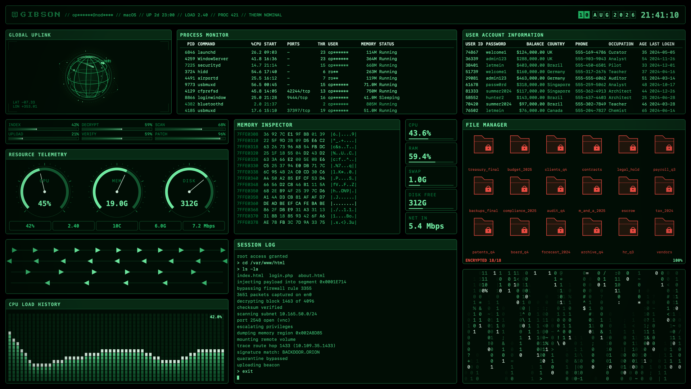Click the 6.0G telemetry readout box
The height and width of the screenshot is (389, 691).
coord(160,226)
